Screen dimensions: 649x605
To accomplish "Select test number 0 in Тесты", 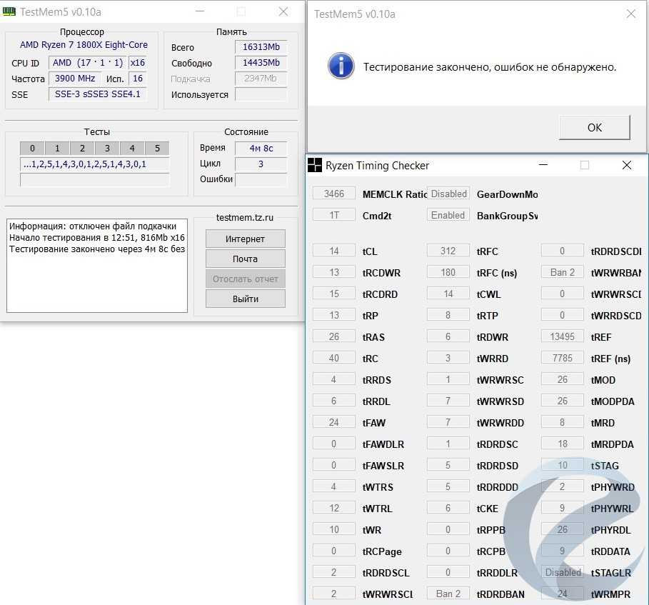I will [x=32, y=149].
